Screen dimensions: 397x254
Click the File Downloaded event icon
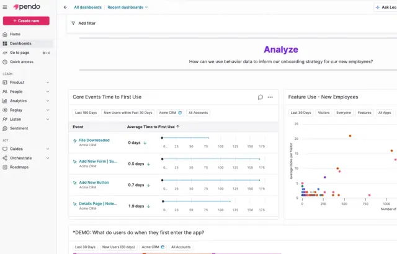74,141
